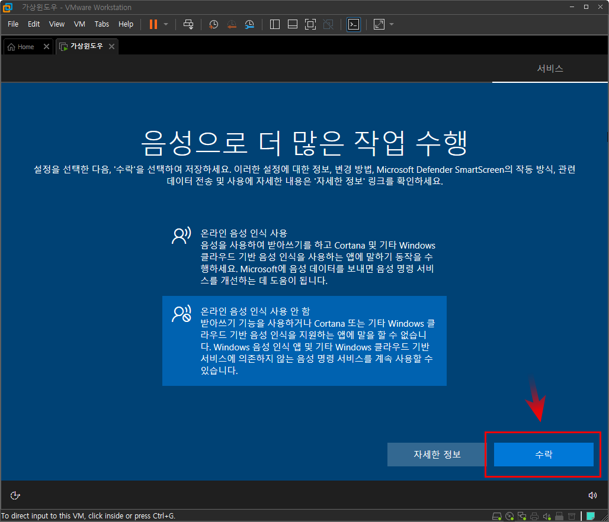Screen dimensions: 609x522
Task: Click the CD/DVD drive status icon
Action: pyautogui.click(x=509, y=516)
